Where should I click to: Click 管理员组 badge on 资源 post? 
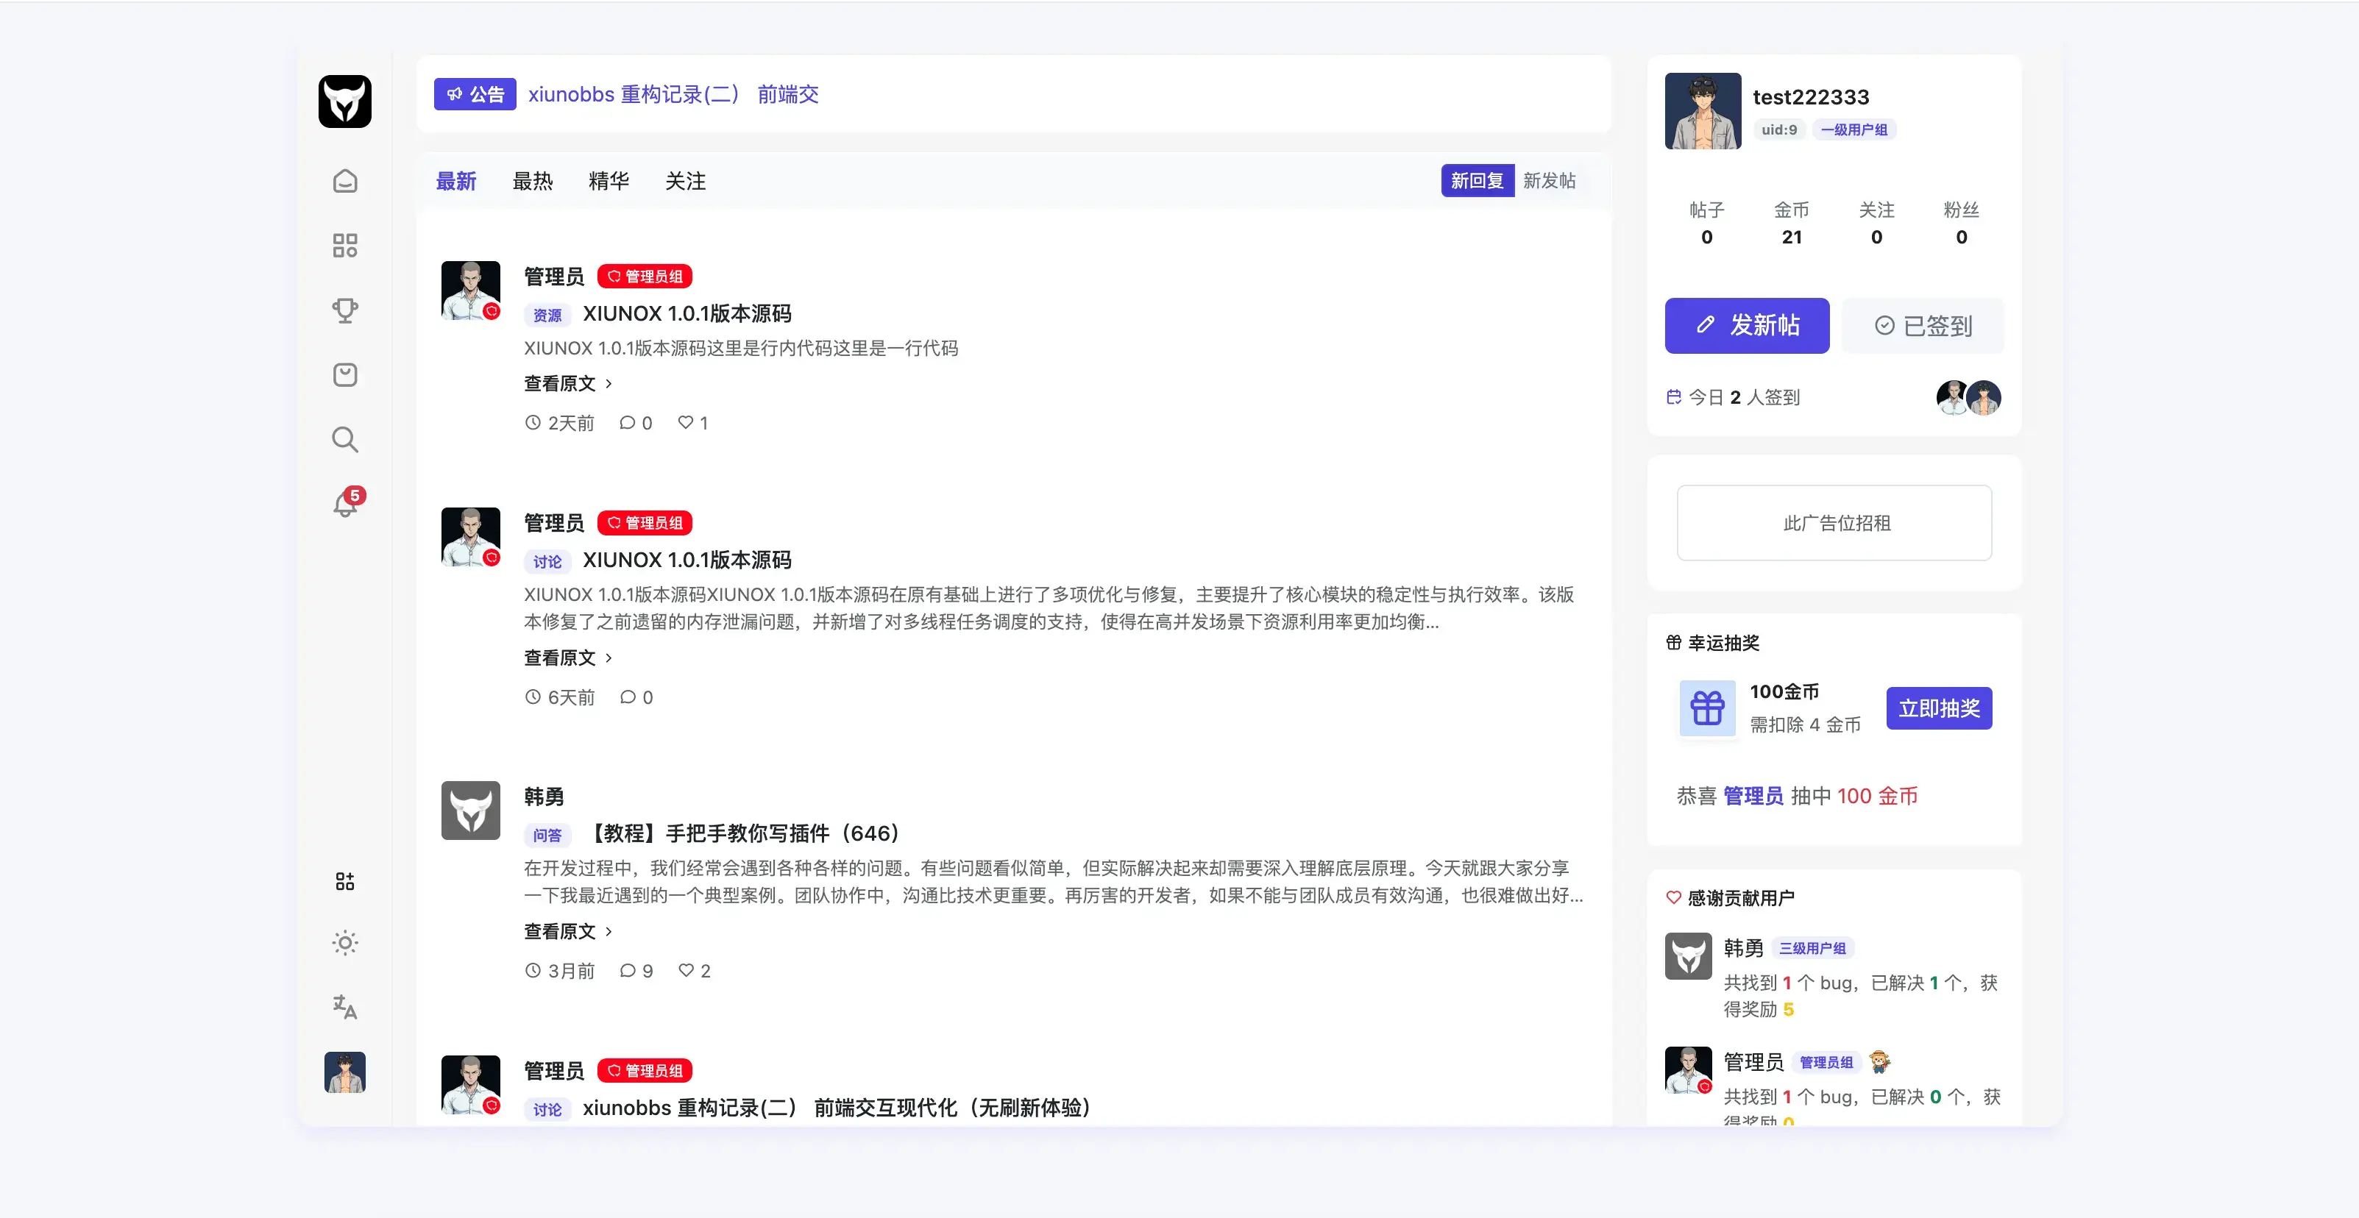(645, 277)
